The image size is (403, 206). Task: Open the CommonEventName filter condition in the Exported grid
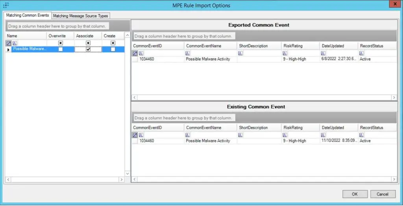click(188, 53)
